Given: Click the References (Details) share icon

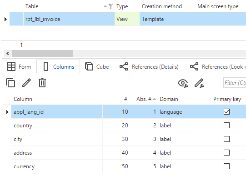Looking at the screenshot, I should [x=124, y=66].
